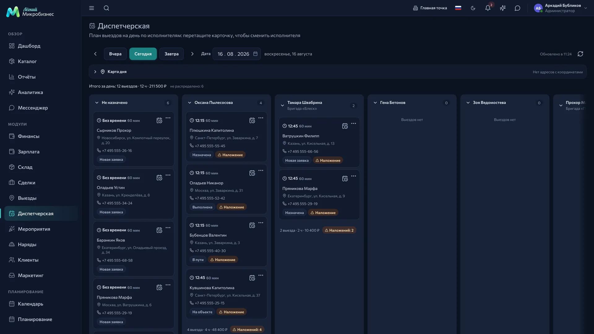Reschedule icon on Оладьев Устин card

(159, 178)
